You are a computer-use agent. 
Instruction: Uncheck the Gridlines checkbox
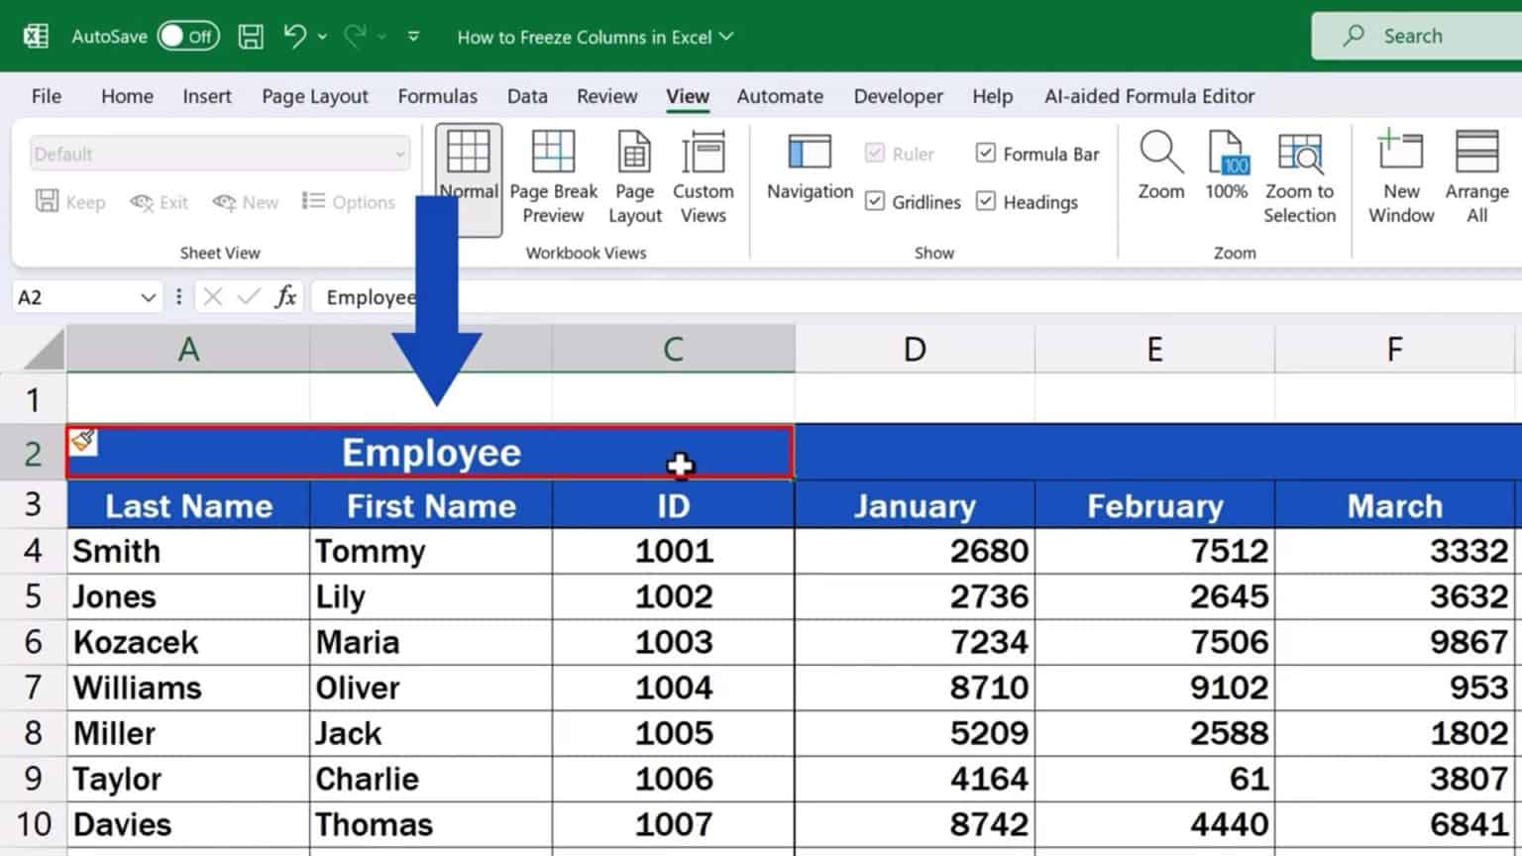pyautogui.click(x=876, y=201)
